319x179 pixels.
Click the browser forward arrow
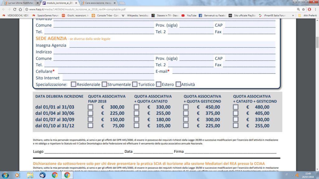[x=9, y=9]
